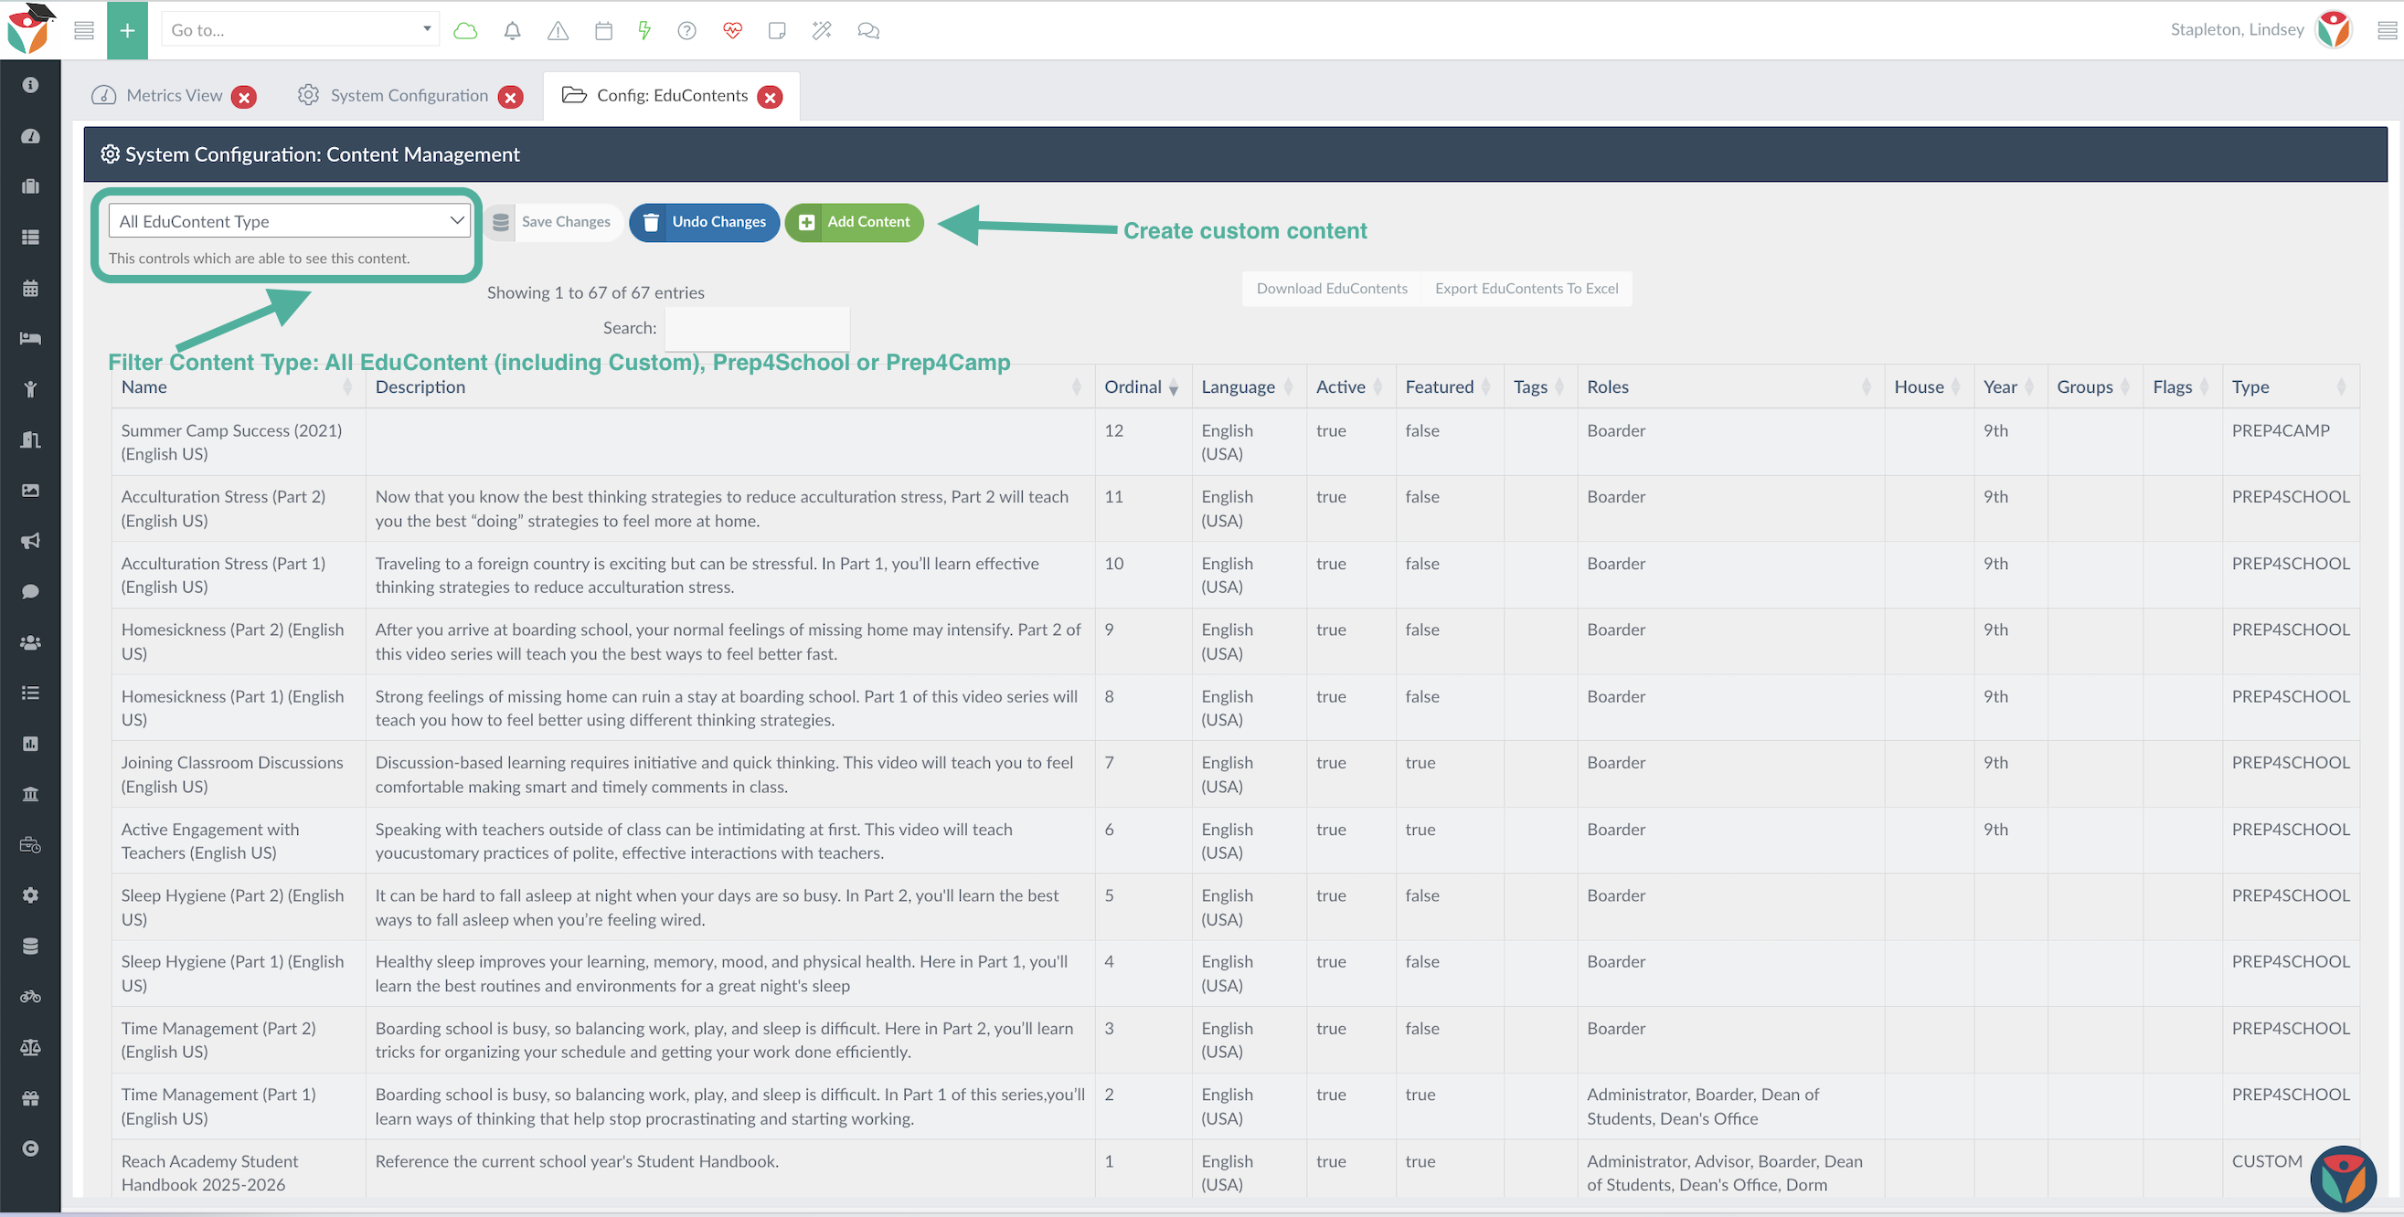The width and height of the screenshot is (2404, 1217).
Task: Switch to the System Configuration tab
Action: (408, 96)
